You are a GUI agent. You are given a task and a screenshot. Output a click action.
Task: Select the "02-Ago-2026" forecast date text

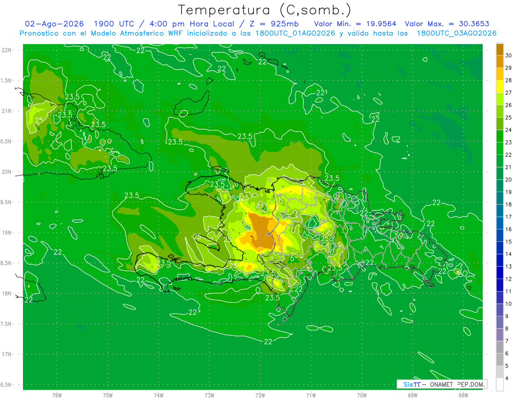[54, 24]
